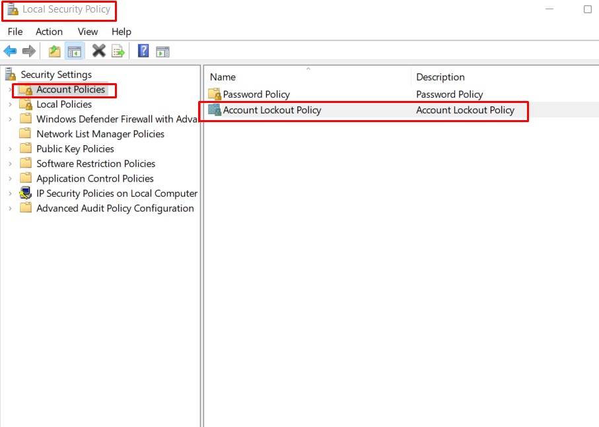Click Advanced Audit Policy Configuration folder icon
The image size is (599, 427).
[26, 208]
